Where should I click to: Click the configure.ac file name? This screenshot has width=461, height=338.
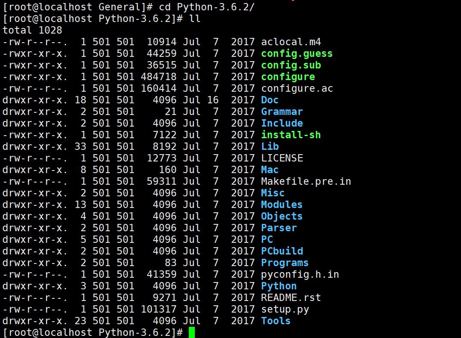coord(297,88)
